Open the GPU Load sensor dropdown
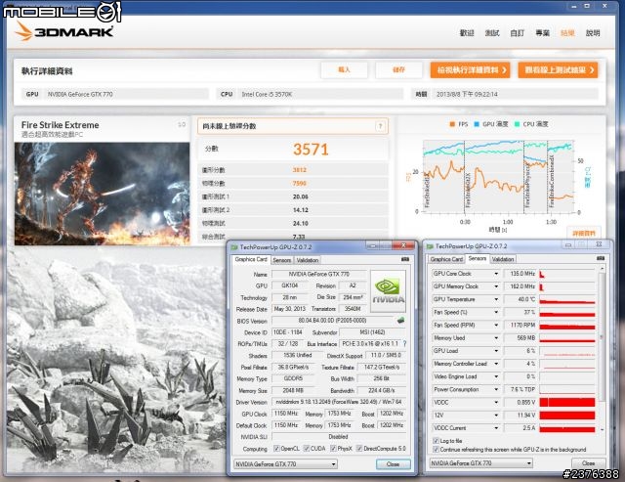Image resolution: width=625 pixels, height=482 pixels. [x=496, y=351]
